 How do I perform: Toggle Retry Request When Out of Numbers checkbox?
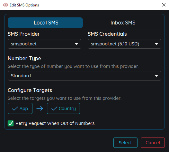click(11, 123)
